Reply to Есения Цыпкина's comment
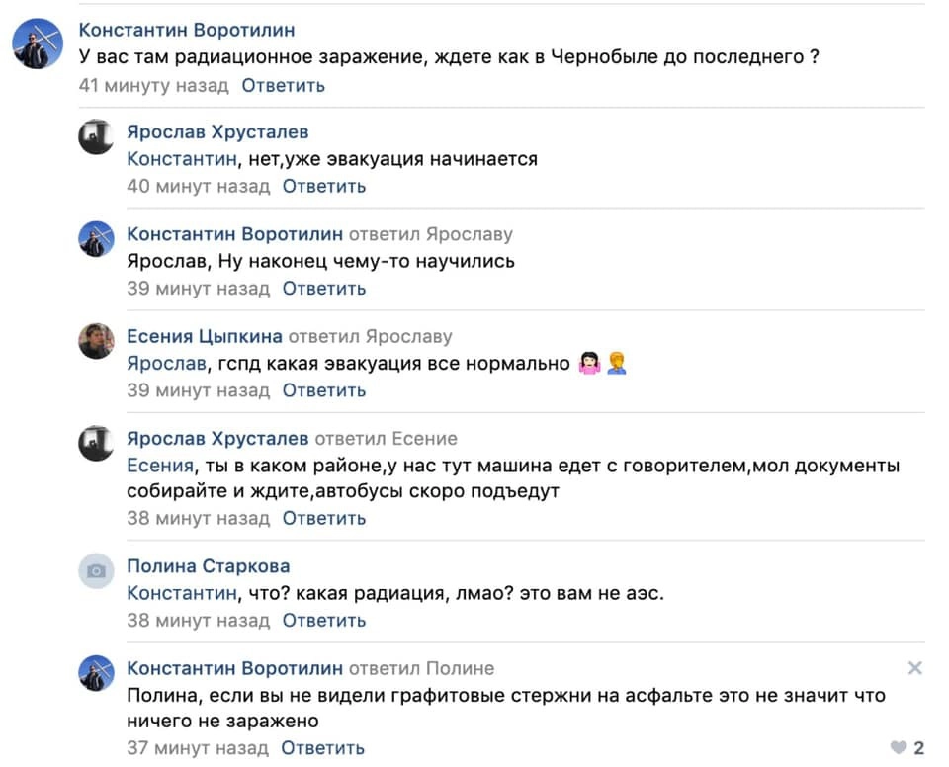This screenshot has height=767, width=949. click(x=324, y=390)
